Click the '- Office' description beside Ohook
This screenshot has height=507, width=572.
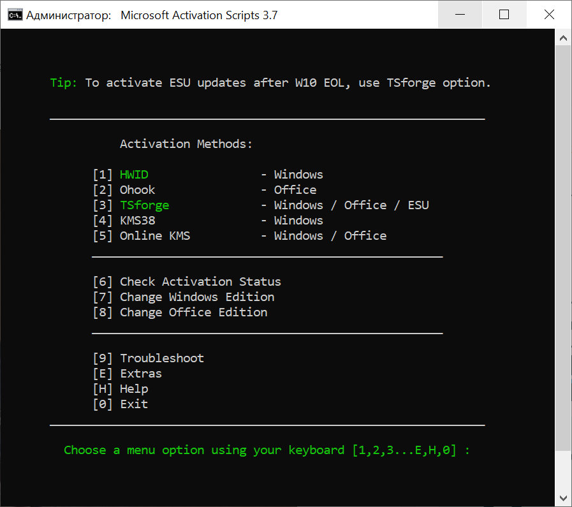pyautogui.click(x=289, y=190)
